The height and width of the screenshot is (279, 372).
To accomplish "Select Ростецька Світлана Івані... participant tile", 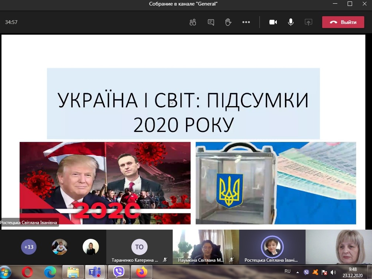I will (x=272, y=247).
